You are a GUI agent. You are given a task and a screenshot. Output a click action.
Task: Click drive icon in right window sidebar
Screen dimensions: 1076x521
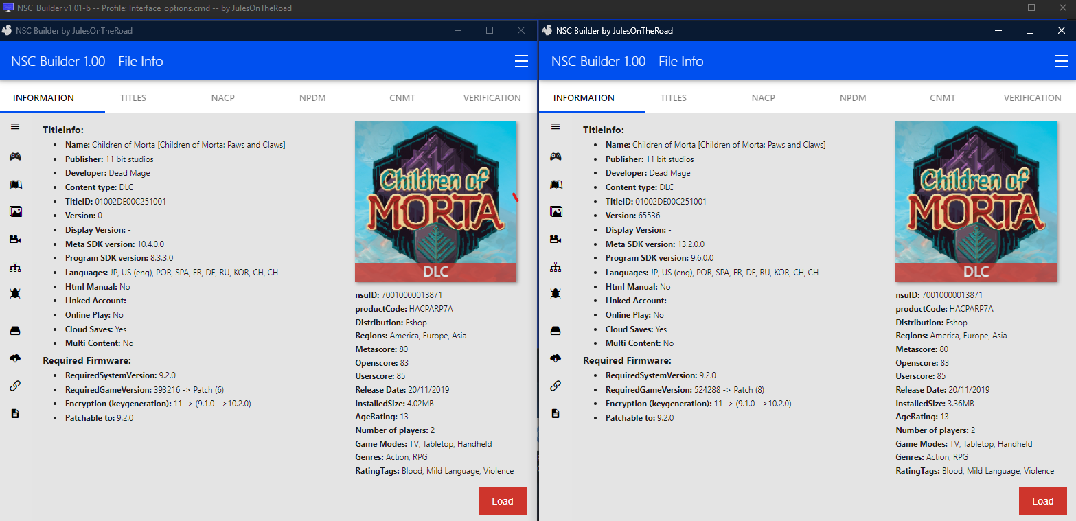click(x=556, y=331)
